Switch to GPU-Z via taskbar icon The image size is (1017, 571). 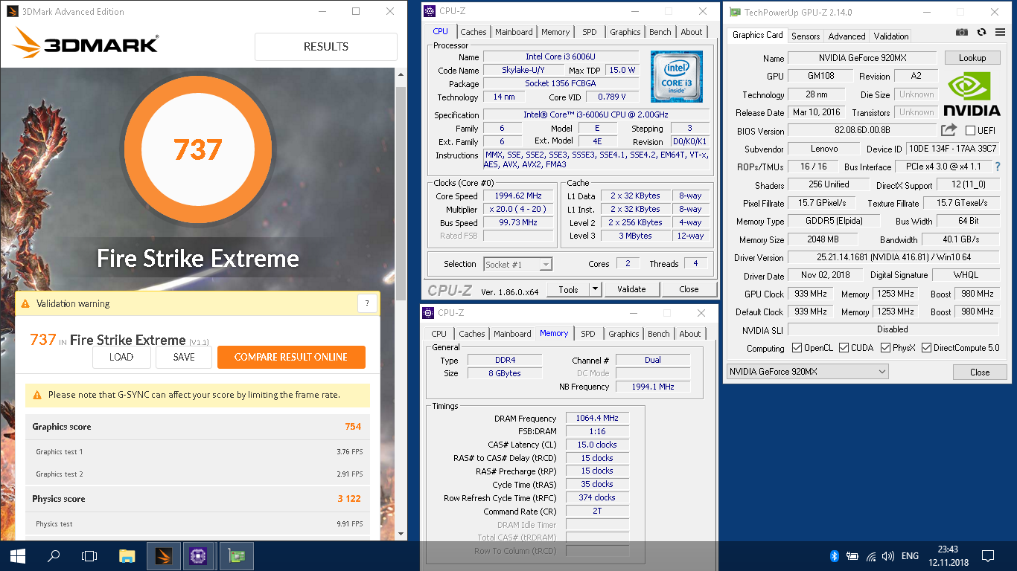pyautogui.click(x=236, y=556)
